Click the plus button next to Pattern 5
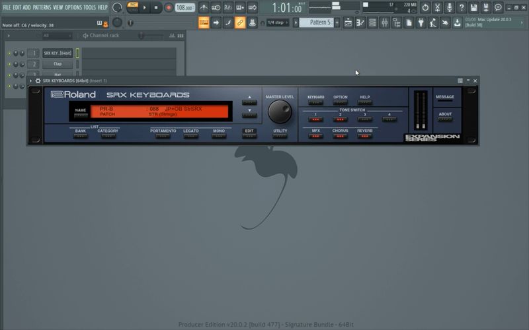 pos(337,22)
